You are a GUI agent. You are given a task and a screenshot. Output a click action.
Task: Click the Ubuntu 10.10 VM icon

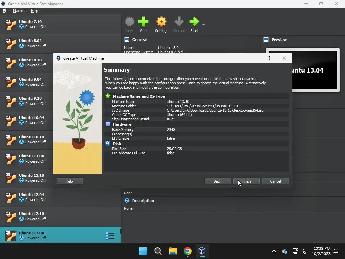click(11, 140)
